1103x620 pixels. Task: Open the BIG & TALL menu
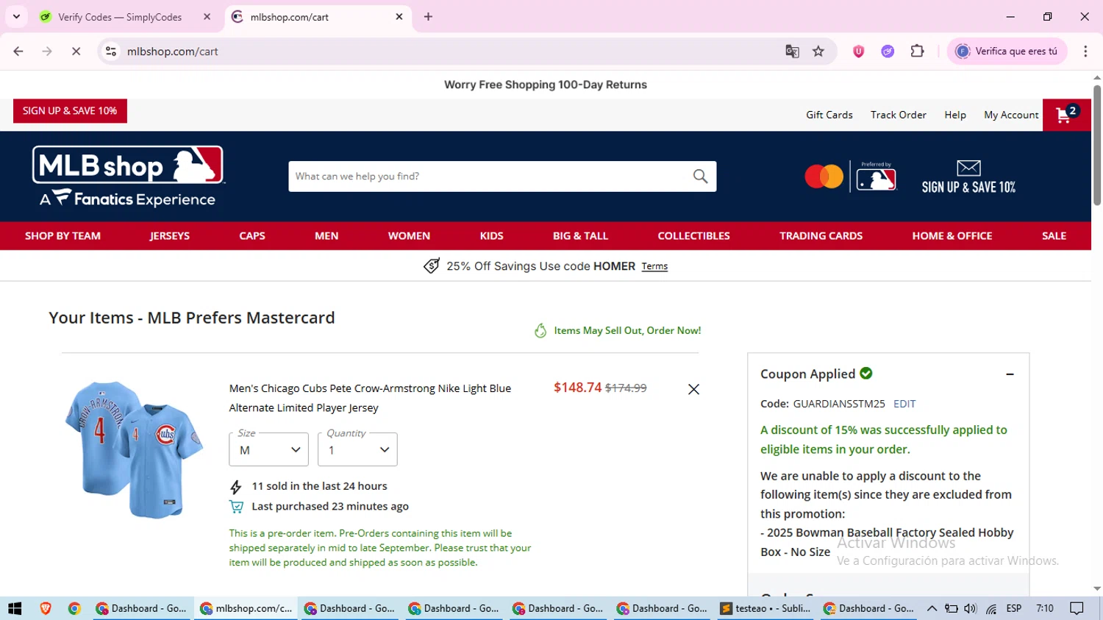580,236
